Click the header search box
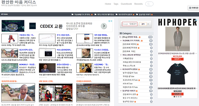Viewport: 199px width, 106px height. point(149,4)
